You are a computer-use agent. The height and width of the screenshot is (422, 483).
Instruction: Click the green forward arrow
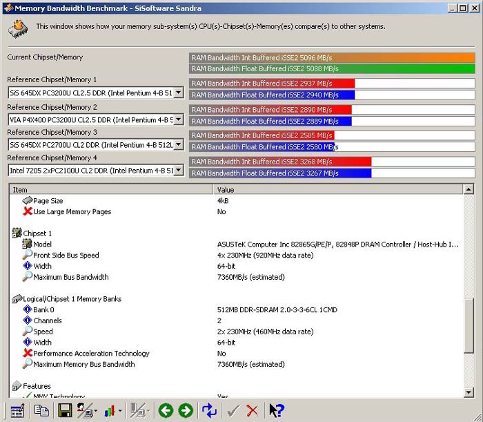pyautogui.click(x=186, y=410)
